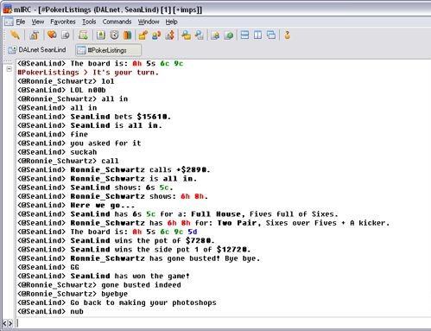Open the File menu
The image size is (431, 331).
pyautogui.click(x=21, y=22)
